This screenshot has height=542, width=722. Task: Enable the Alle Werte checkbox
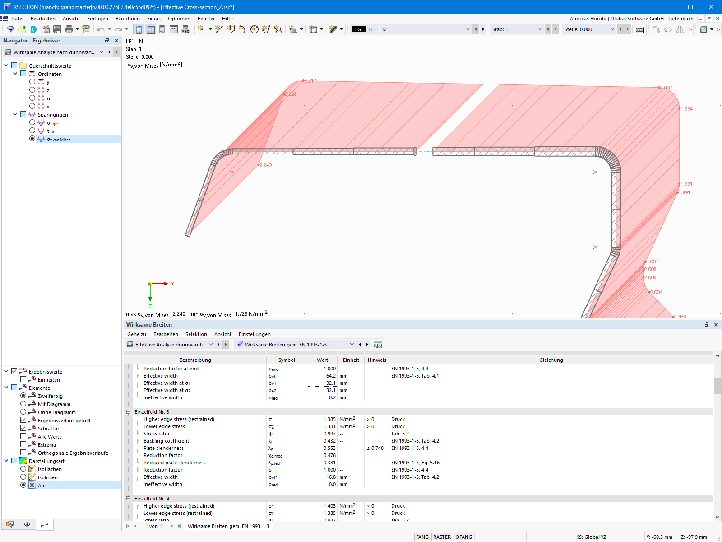tap(23, 436)
